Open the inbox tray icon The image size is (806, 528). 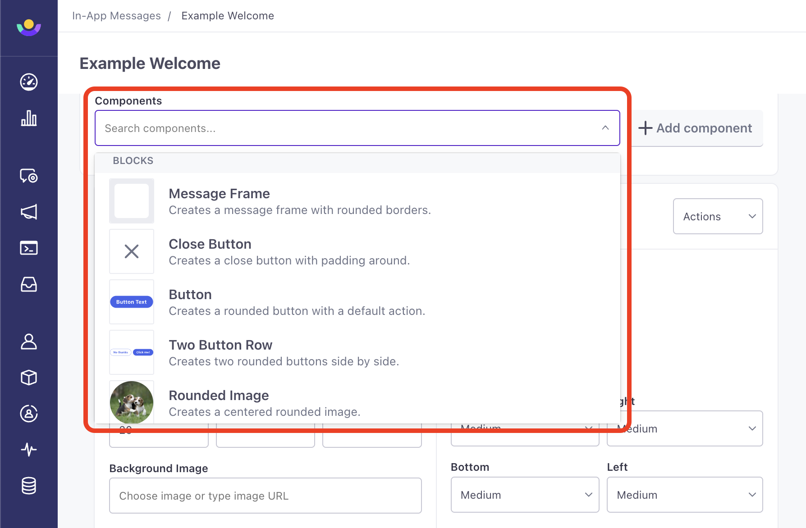[x=29, y=284]
